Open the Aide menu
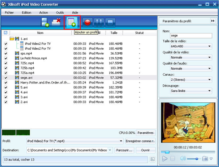 tap(75, 13)
